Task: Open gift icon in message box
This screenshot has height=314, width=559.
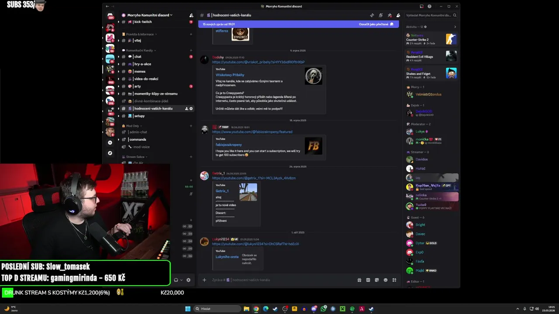Action: coord(359,280)
